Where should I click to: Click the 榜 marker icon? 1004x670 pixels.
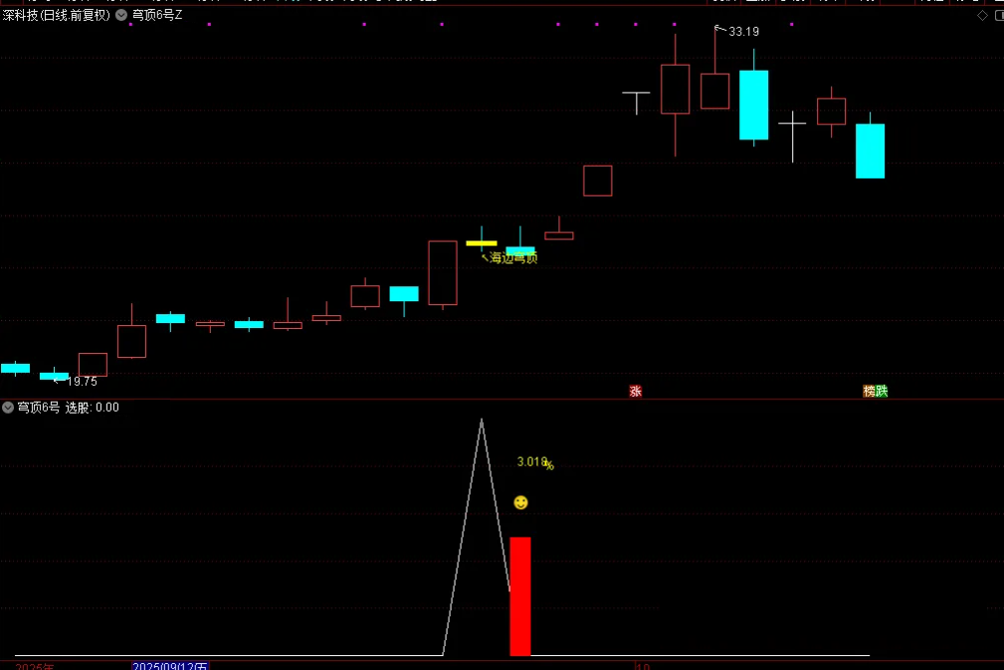[x=869, y=392]
